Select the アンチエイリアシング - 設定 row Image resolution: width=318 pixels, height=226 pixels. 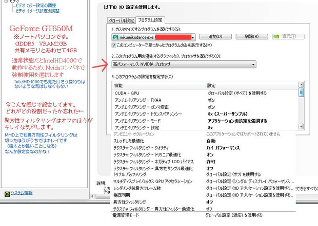(x=205, y=127)
